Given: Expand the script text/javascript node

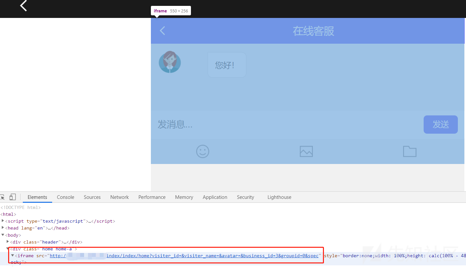Looking at the screenshot, I should tap(3, 221).
